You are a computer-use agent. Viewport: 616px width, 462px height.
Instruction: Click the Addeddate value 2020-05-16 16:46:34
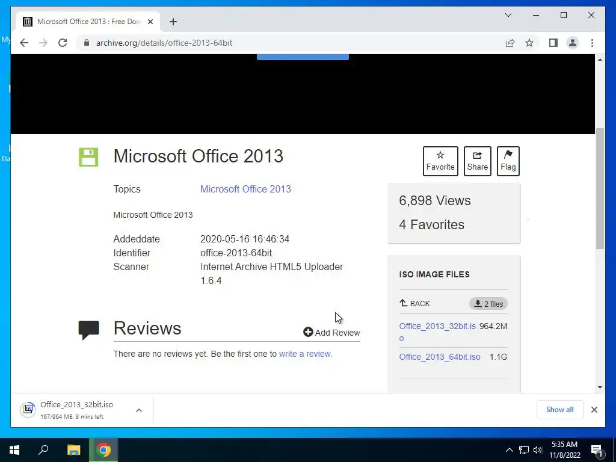click(x=245, y=239)
